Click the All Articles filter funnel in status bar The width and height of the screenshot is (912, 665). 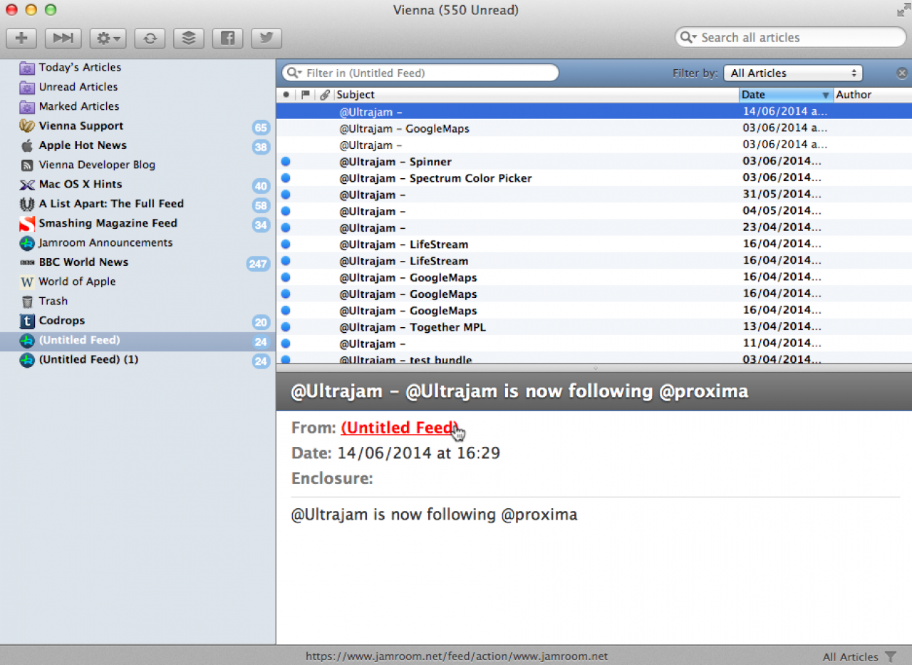pos(891,656)
